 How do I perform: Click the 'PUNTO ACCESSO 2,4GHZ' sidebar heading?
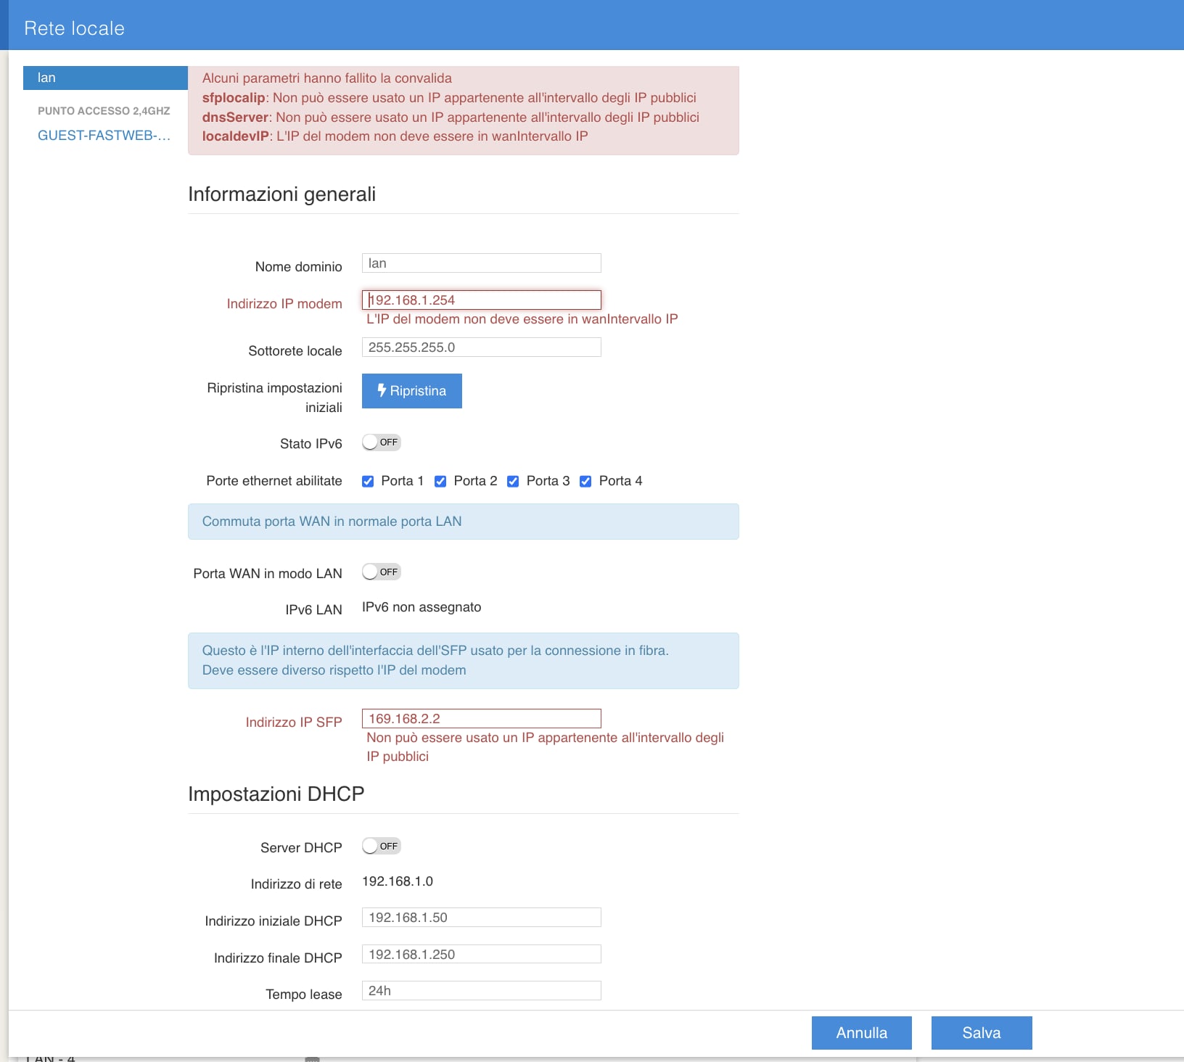(104, 111)
